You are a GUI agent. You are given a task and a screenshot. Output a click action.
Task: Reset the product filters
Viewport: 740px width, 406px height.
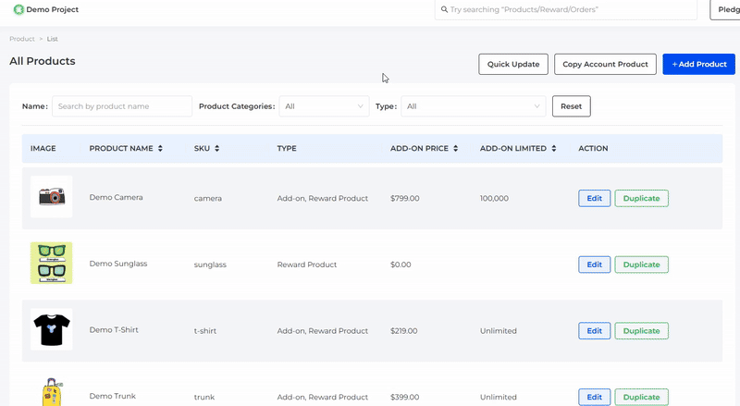tap(571, 106)
